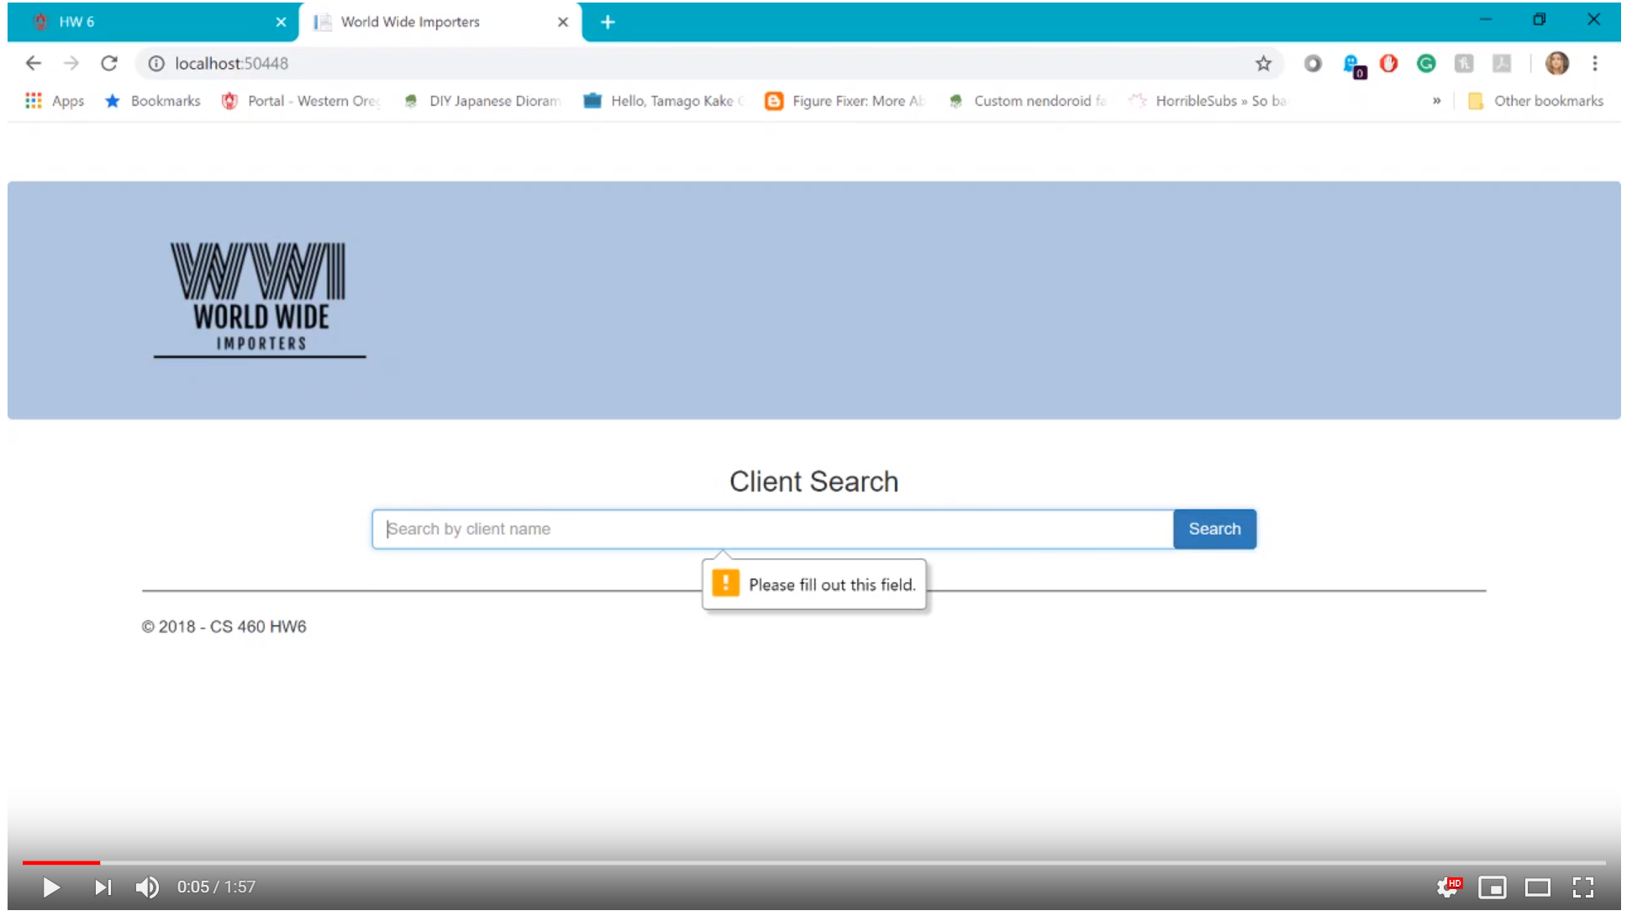Open a new browser tab
This screenshot has width=1632, height=916.
point(608,22)
